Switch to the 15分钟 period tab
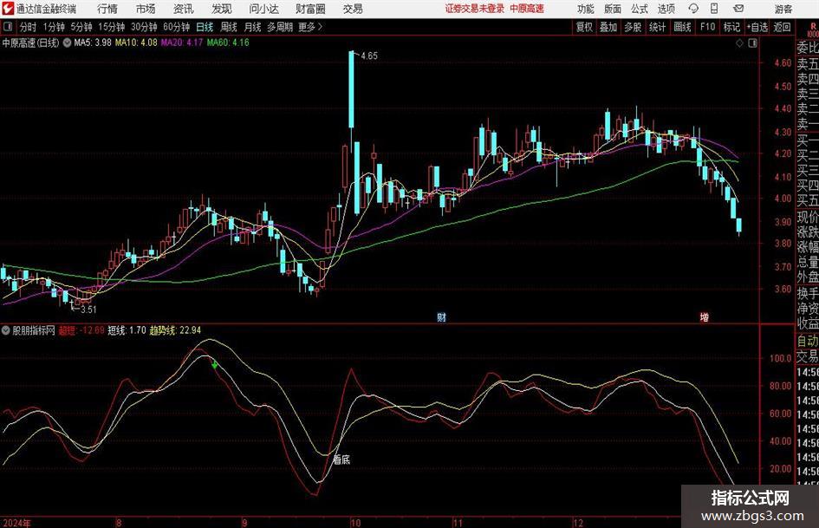This screenshot has height=528, width=819. pos(112,27)
